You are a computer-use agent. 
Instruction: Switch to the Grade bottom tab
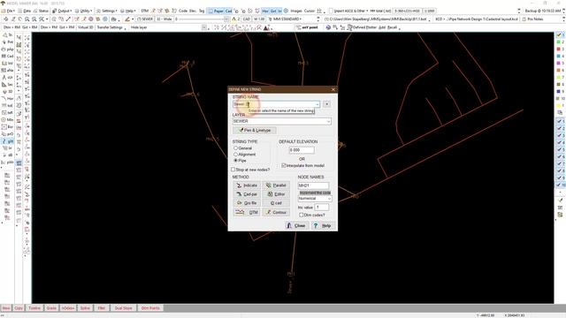point(51,308)
